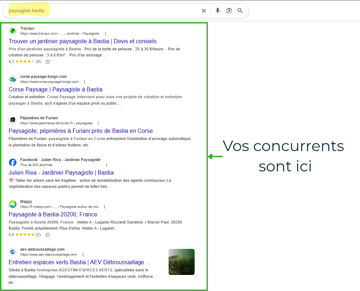Open the AEV Débroussaillage result thumbnail image
The image size is (360, 291).
tap(181, 262)
